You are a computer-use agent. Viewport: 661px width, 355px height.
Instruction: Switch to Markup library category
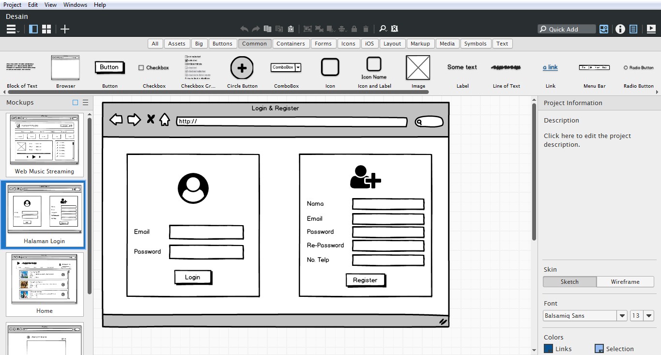(420, 44)
